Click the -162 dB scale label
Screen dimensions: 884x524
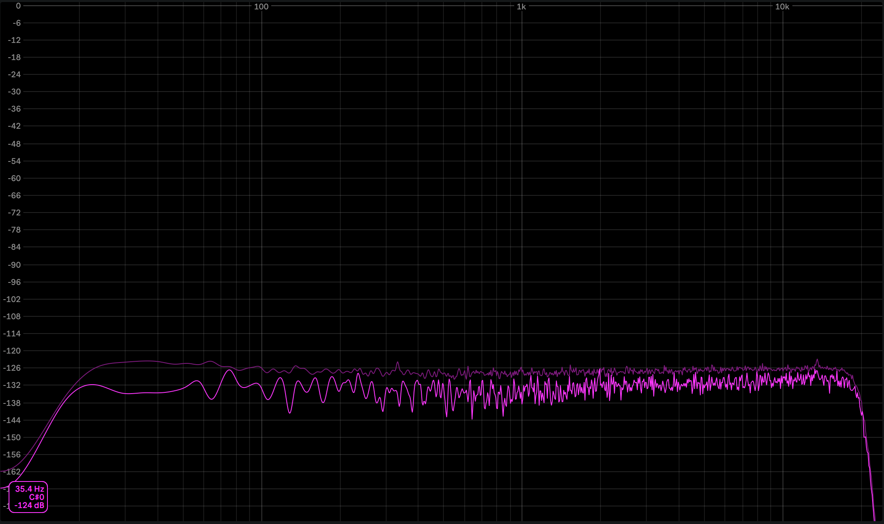[11, 472]
